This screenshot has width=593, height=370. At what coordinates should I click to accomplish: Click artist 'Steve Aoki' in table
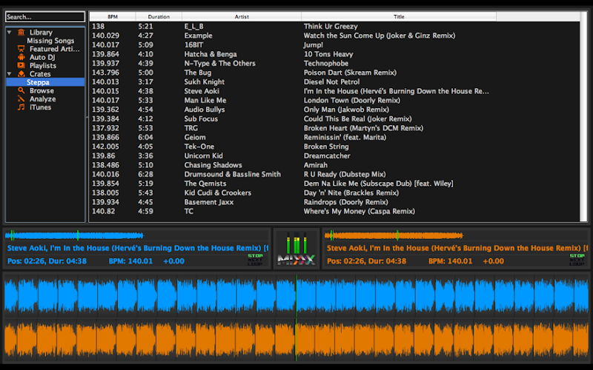tap(202, 91)
